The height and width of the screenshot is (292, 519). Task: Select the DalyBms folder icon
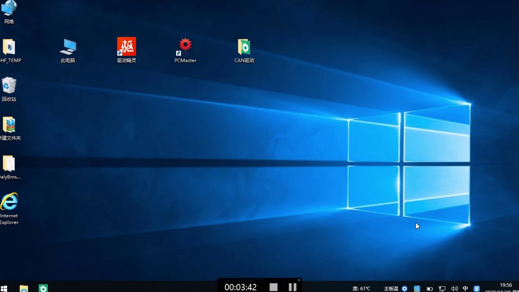point(10,167)
